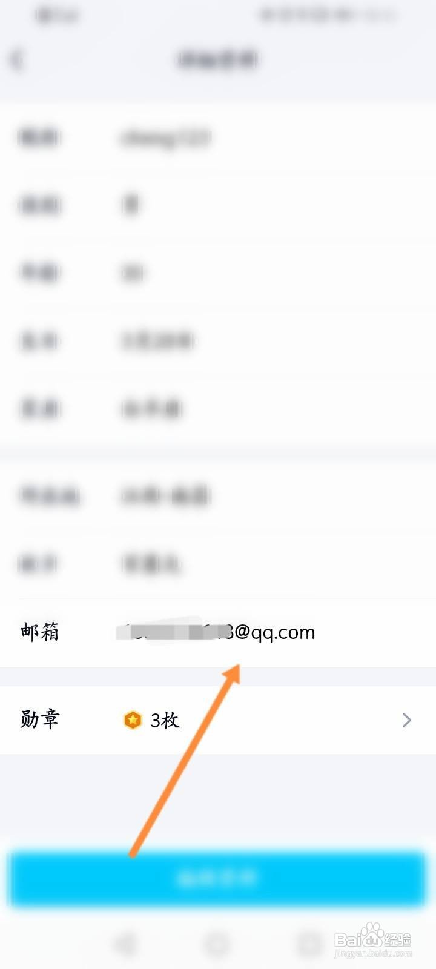Select the blurred row directly above 邮箱
This screenshot has height=969, width=436.
tap(218, 564)
